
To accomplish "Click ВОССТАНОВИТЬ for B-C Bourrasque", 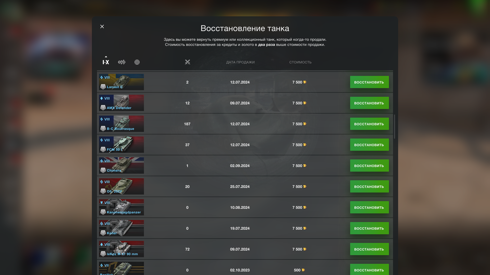I will (369, 124).
